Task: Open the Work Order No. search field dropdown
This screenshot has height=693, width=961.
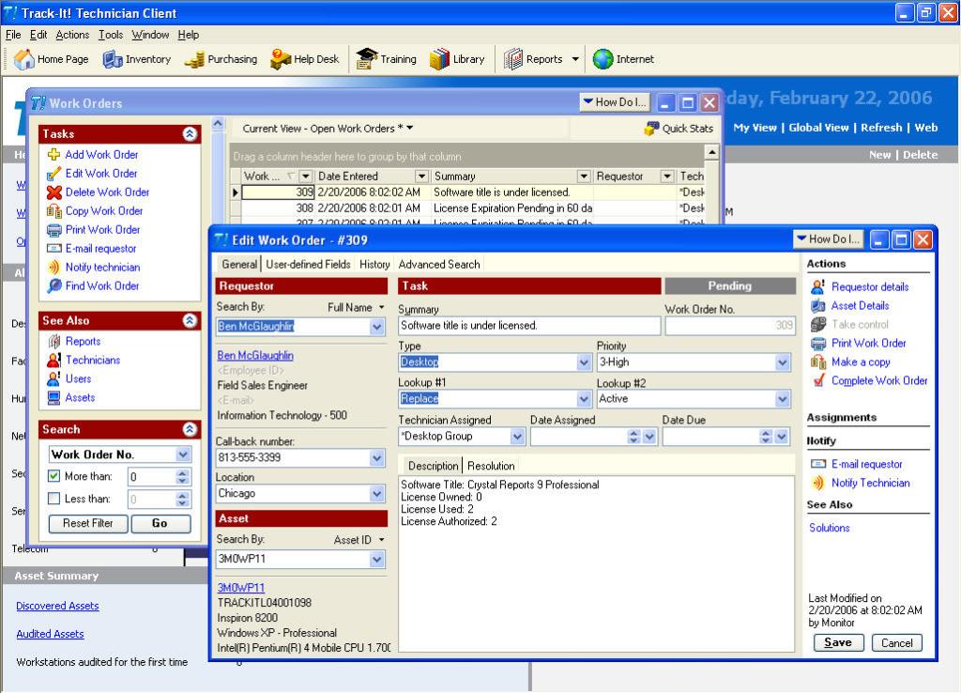Action: click(183, 454)
